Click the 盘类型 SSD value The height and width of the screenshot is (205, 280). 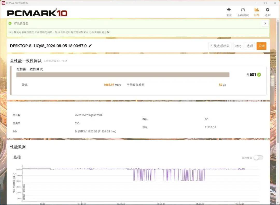click(x=77, y=123)
